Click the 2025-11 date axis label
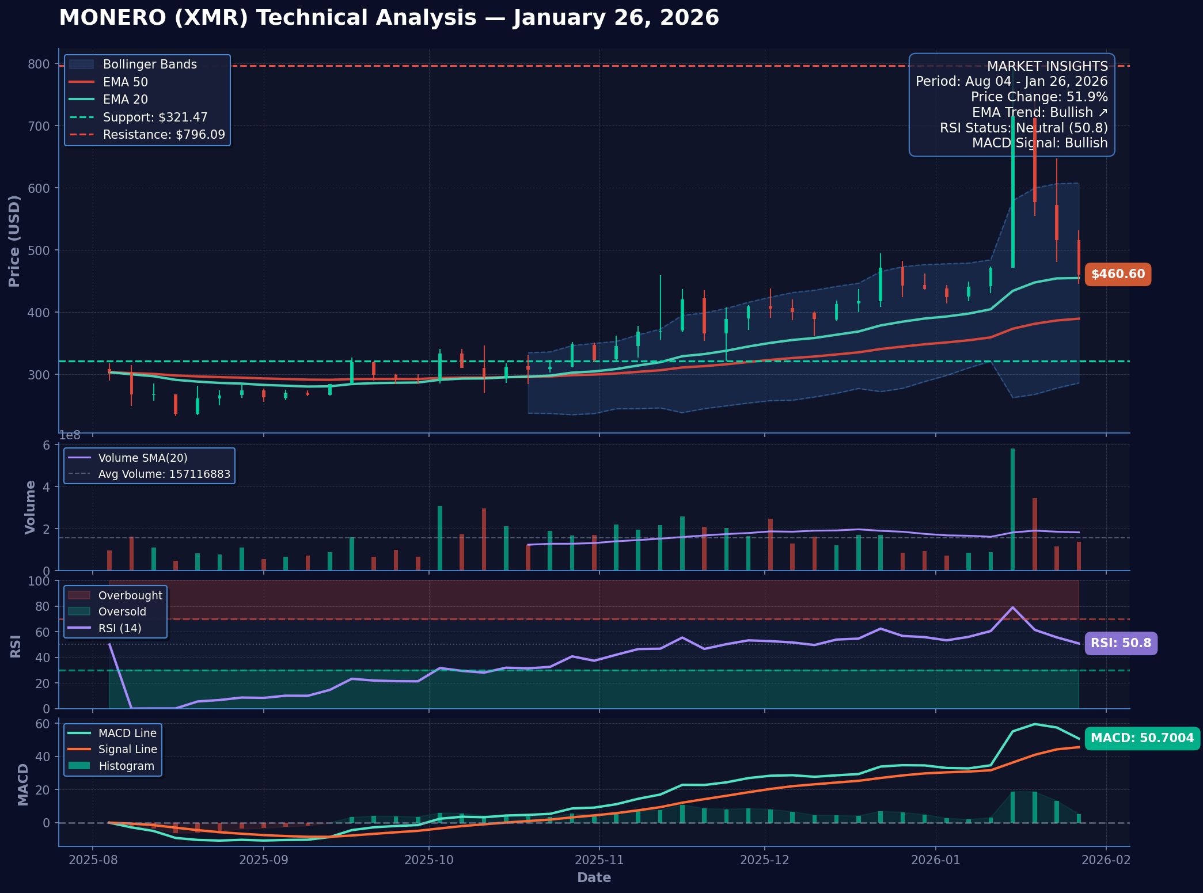Viewport: 1203px width, 893px height. pos(599,860)
